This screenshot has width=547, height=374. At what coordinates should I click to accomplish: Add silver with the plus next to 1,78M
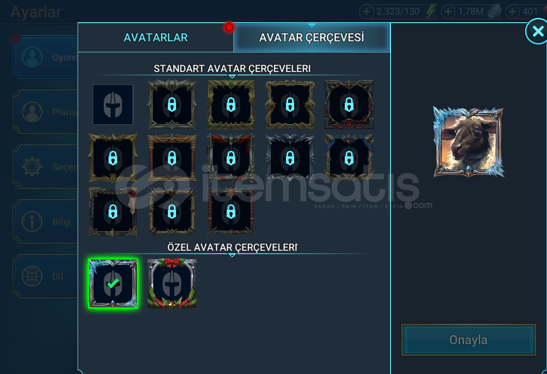pyautogui.click(x=448, y=12)
